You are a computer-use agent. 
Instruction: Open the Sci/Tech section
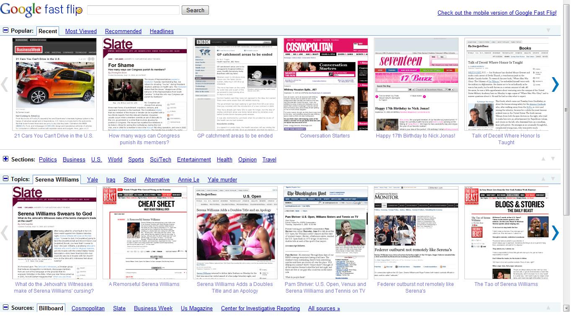(x=160, y=159)
